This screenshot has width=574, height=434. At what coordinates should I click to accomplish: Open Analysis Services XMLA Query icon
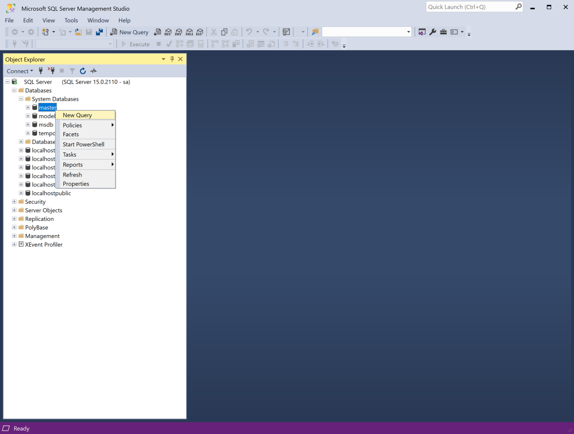(x=189, y=32)
